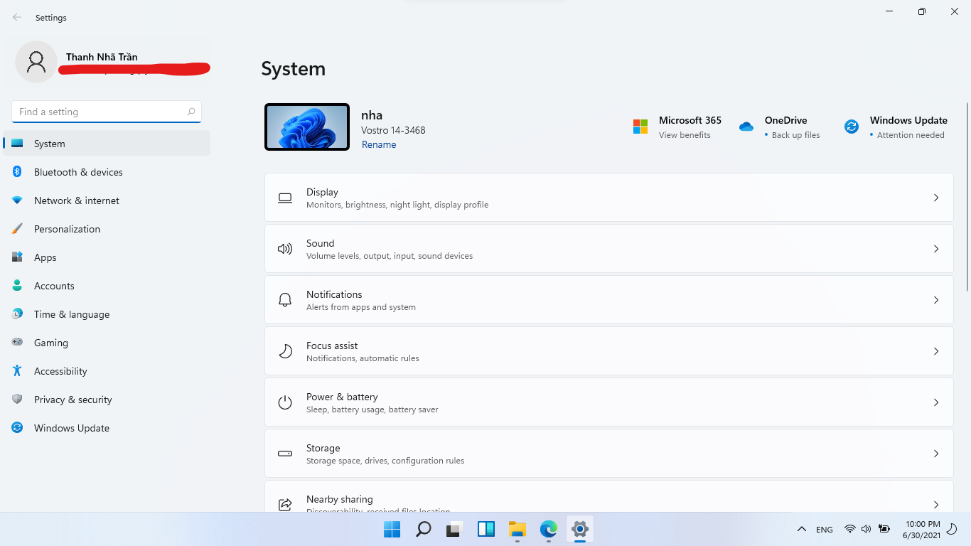Click the Gaming label in sidebar
971x546 pixels.
(51, 343)
